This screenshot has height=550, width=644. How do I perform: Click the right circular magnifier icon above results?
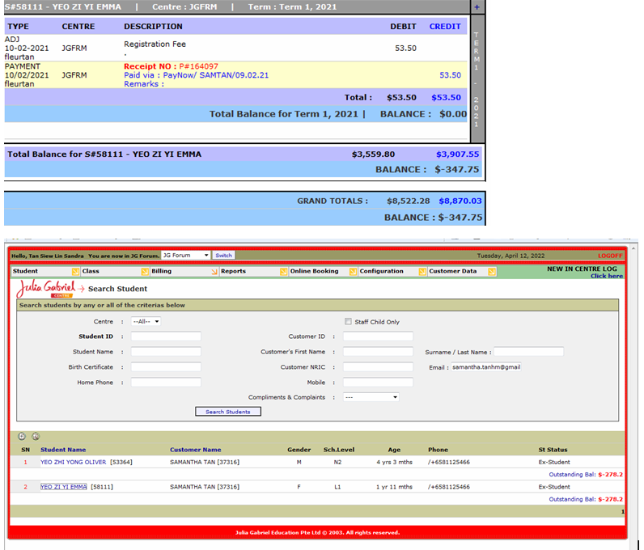point(36,437)
